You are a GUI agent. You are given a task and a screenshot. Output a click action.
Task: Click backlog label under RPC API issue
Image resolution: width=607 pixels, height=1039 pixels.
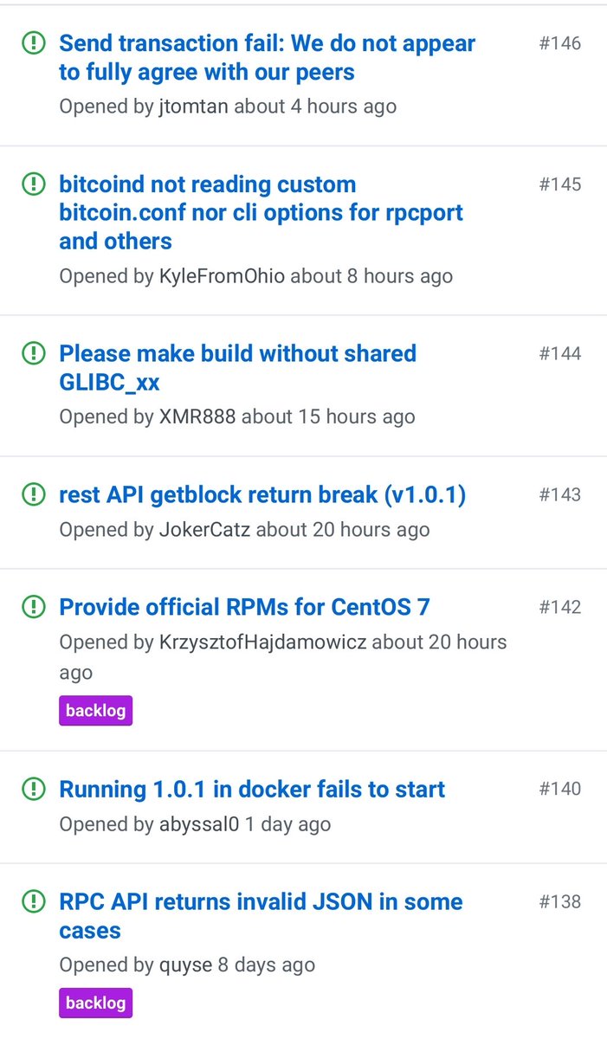coord(95,1004)
